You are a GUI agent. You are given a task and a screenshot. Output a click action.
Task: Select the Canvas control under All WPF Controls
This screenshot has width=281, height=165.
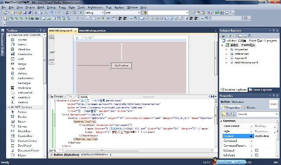22,126
